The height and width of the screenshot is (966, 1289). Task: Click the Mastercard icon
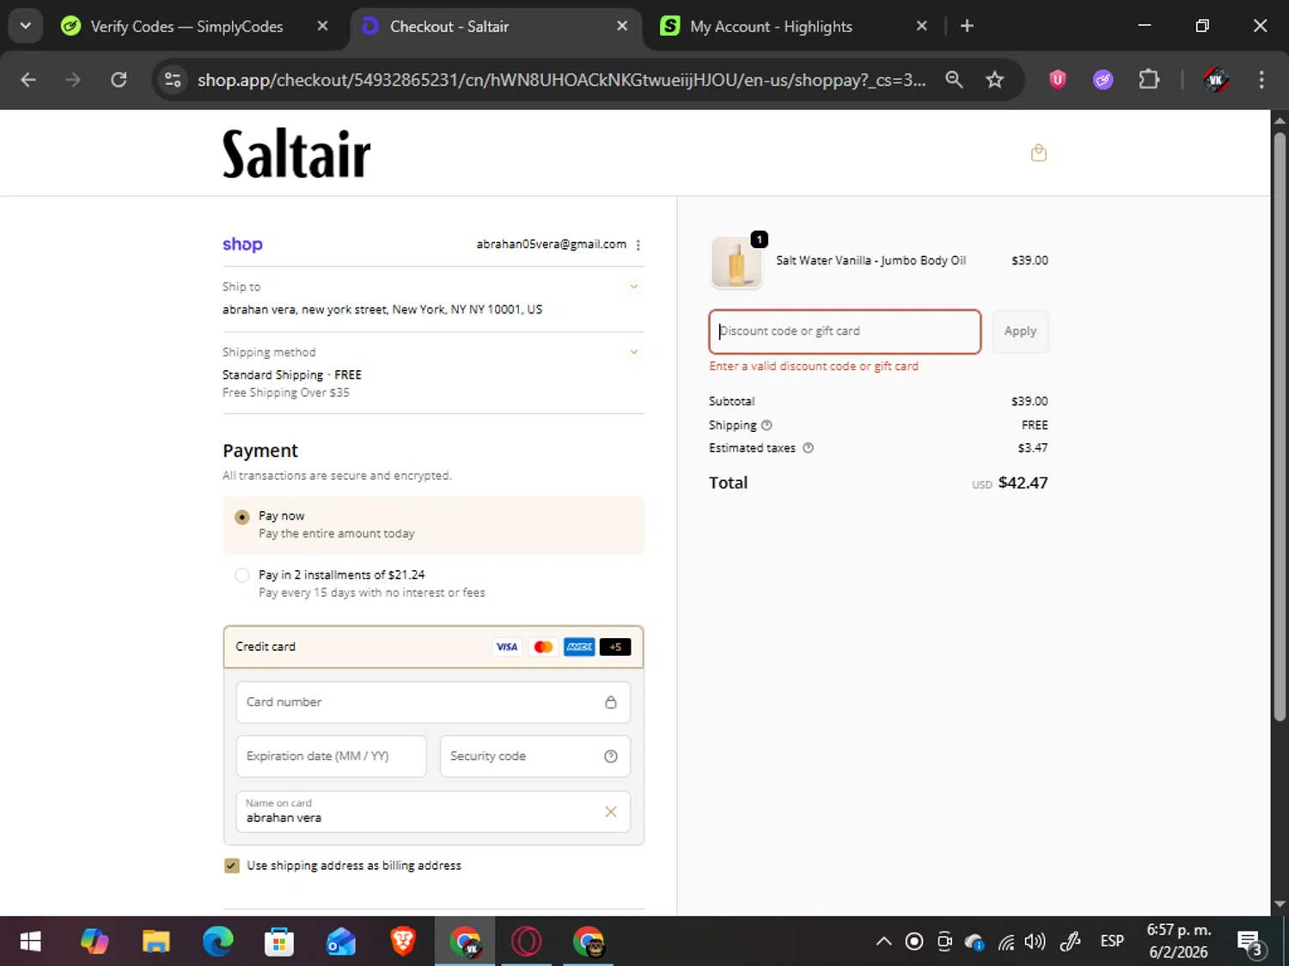543,647
